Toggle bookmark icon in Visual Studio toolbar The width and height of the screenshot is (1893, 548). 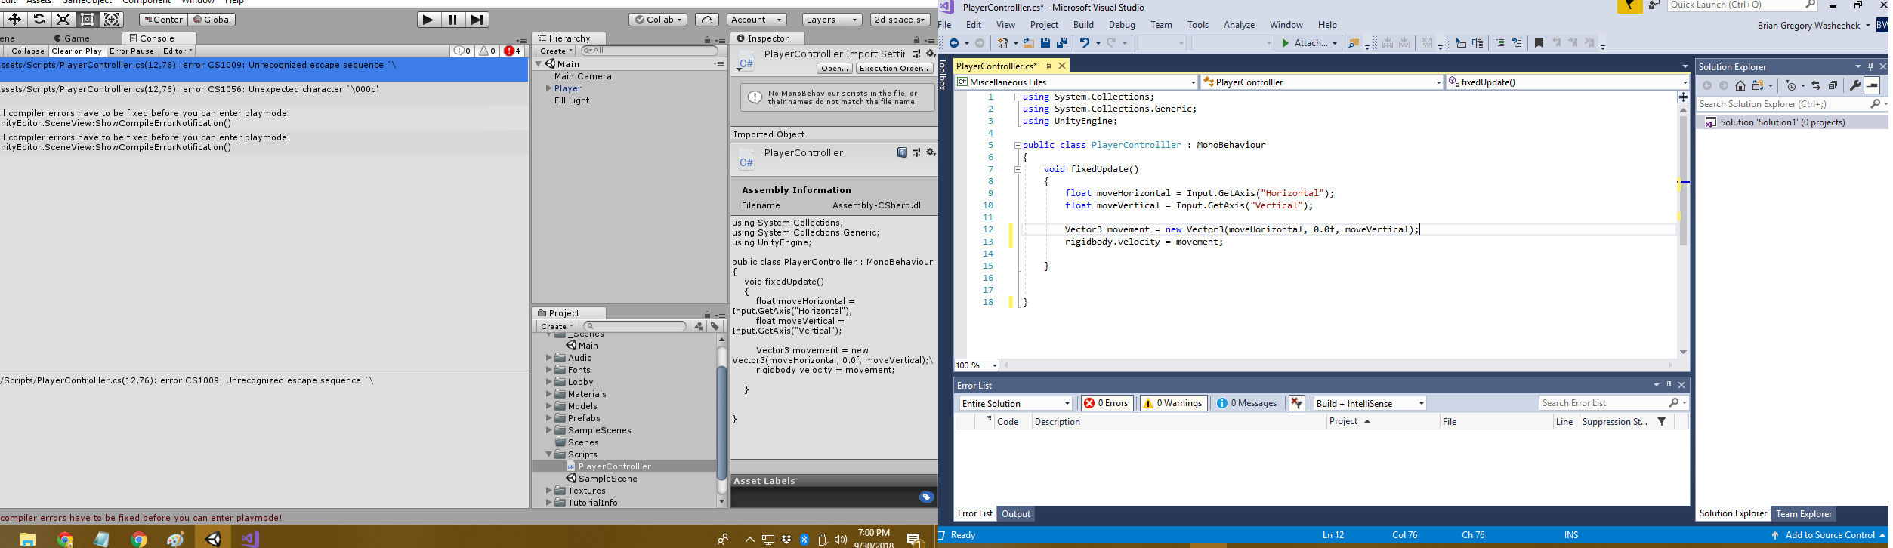(x=1539, y=44)
